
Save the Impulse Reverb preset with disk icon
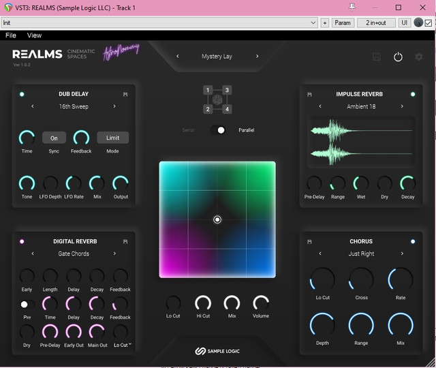tap(309, 94)
